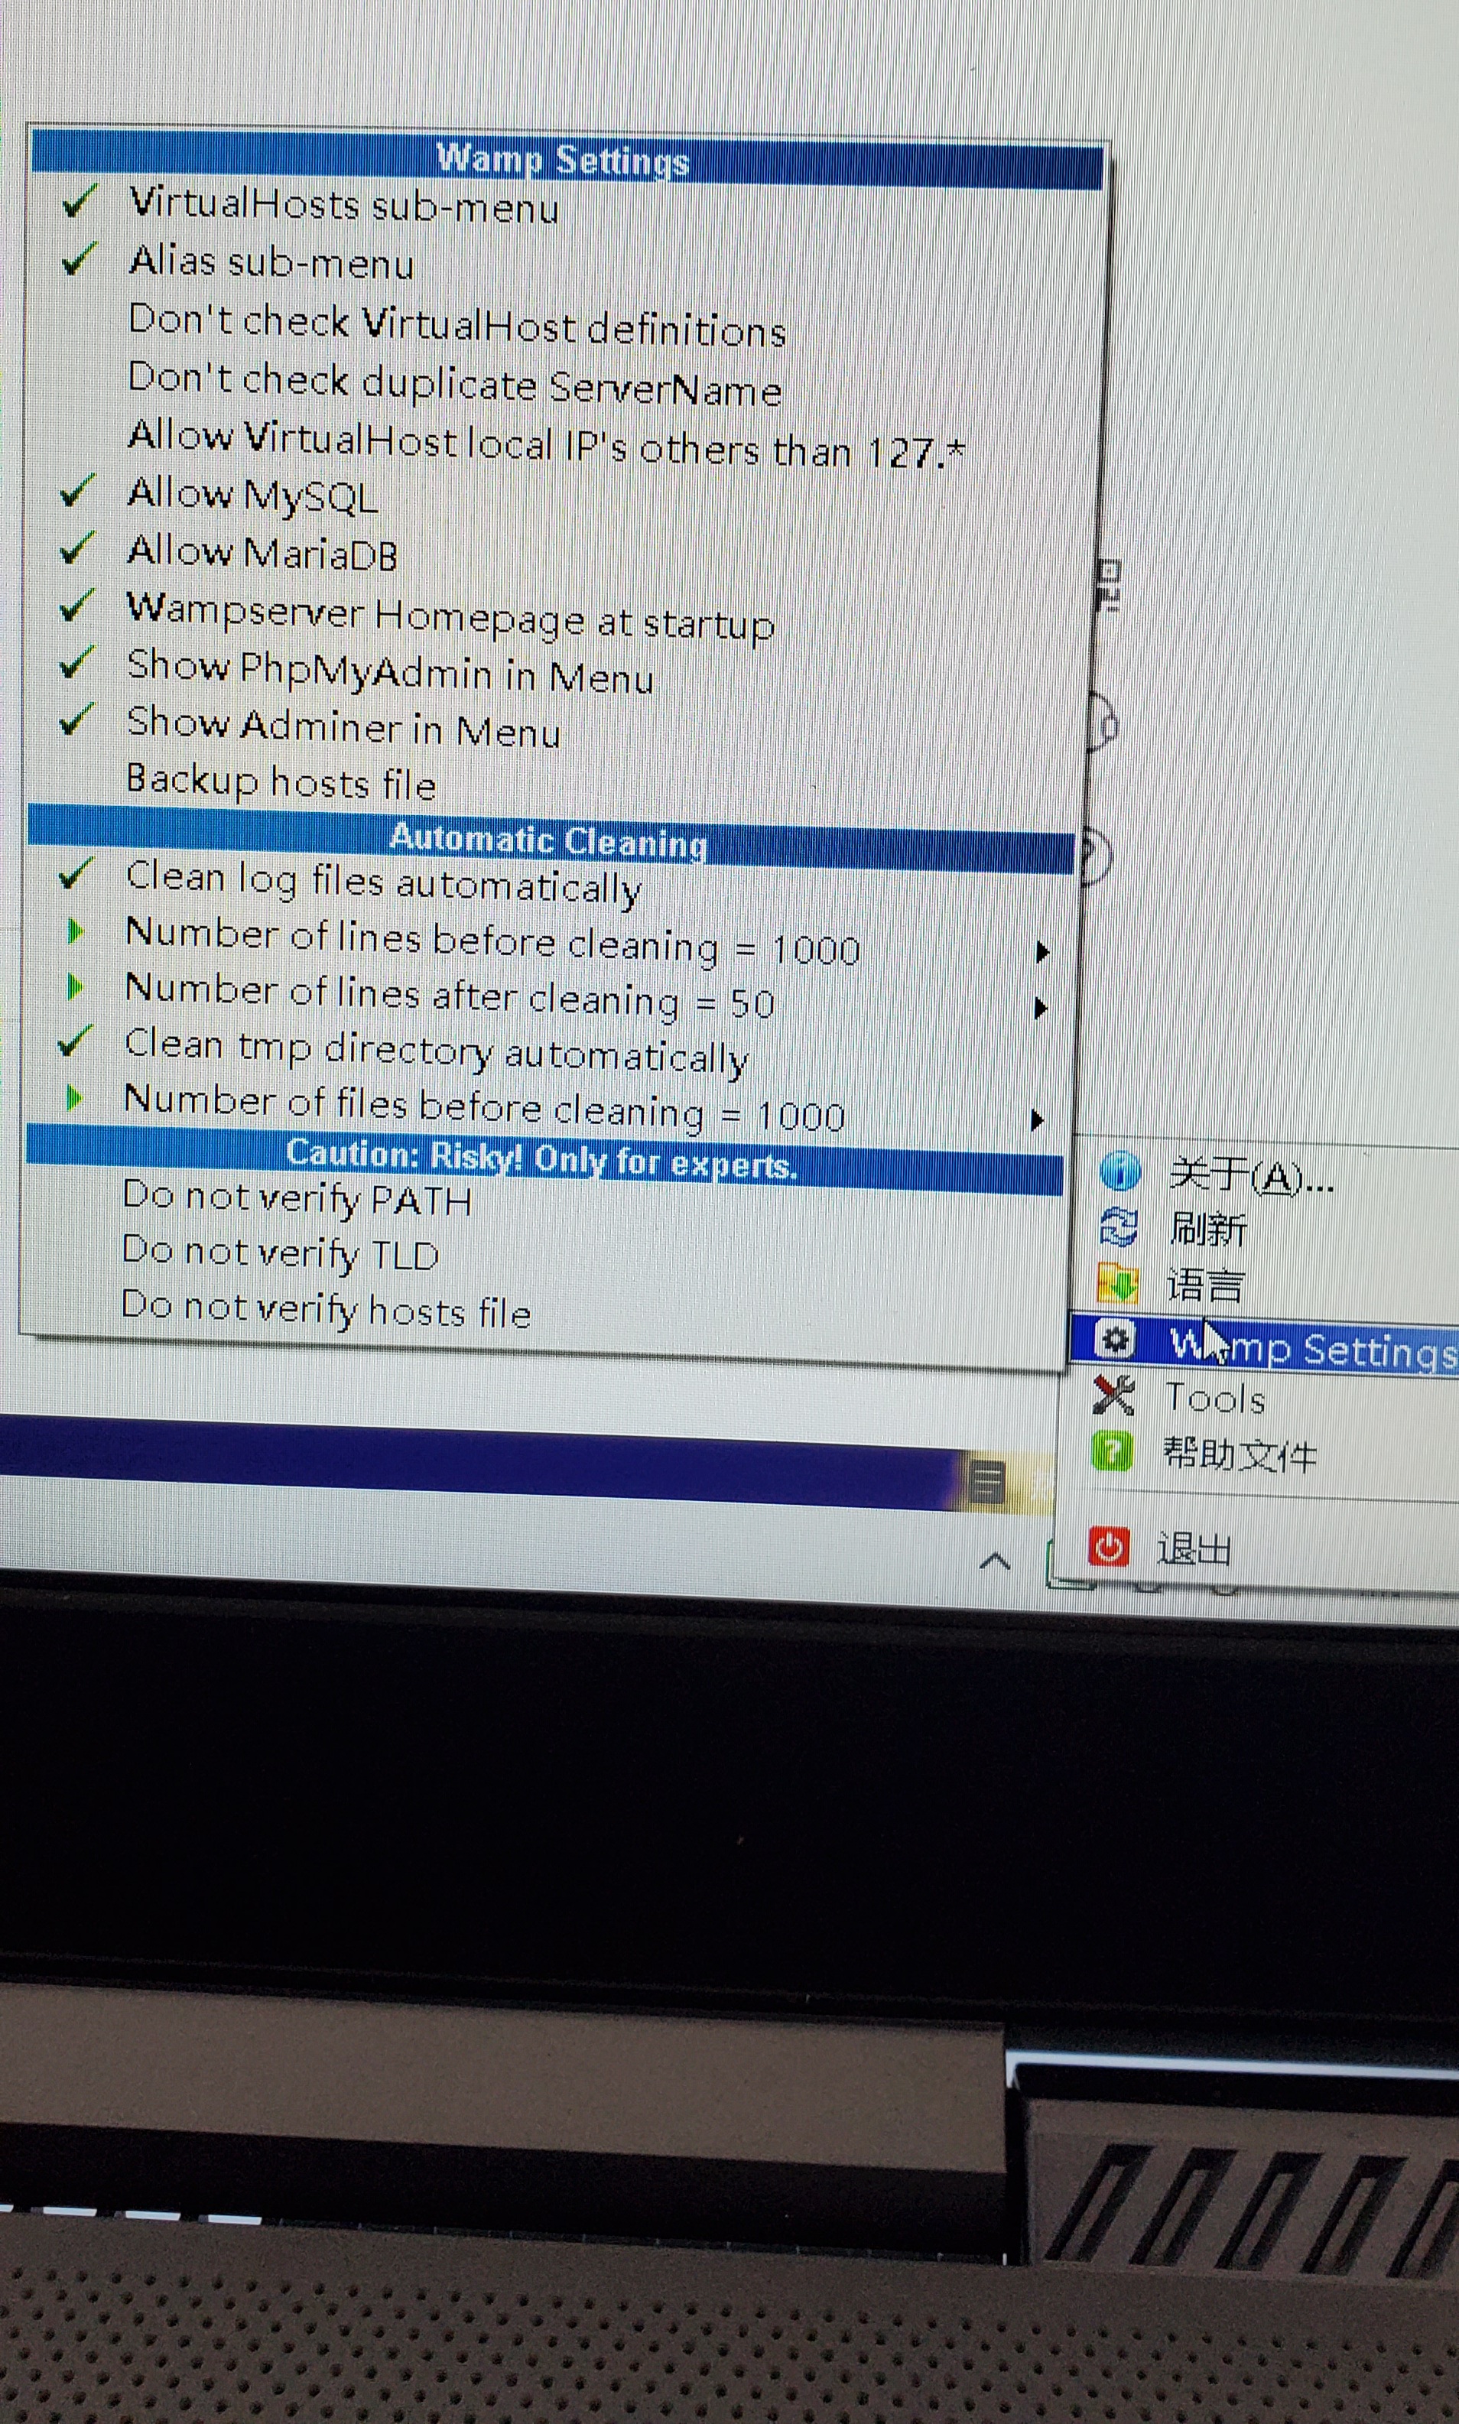The width and height of the screenshot is (1459, 2424).
Task: Click the Refresh arrows icon
Action: (1118, 1227)
